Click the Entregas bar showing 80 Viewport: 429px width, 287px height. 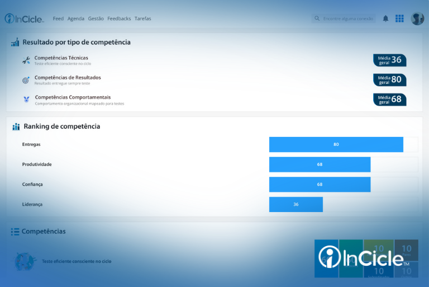pyautogui.click(x=336, y=144)
